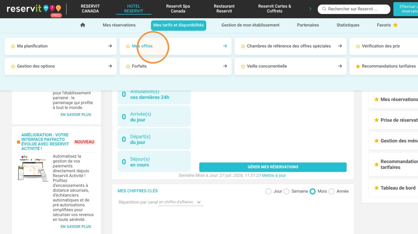Click the PayFacto article headline
The image size is (418, 234).
point(46,142)
